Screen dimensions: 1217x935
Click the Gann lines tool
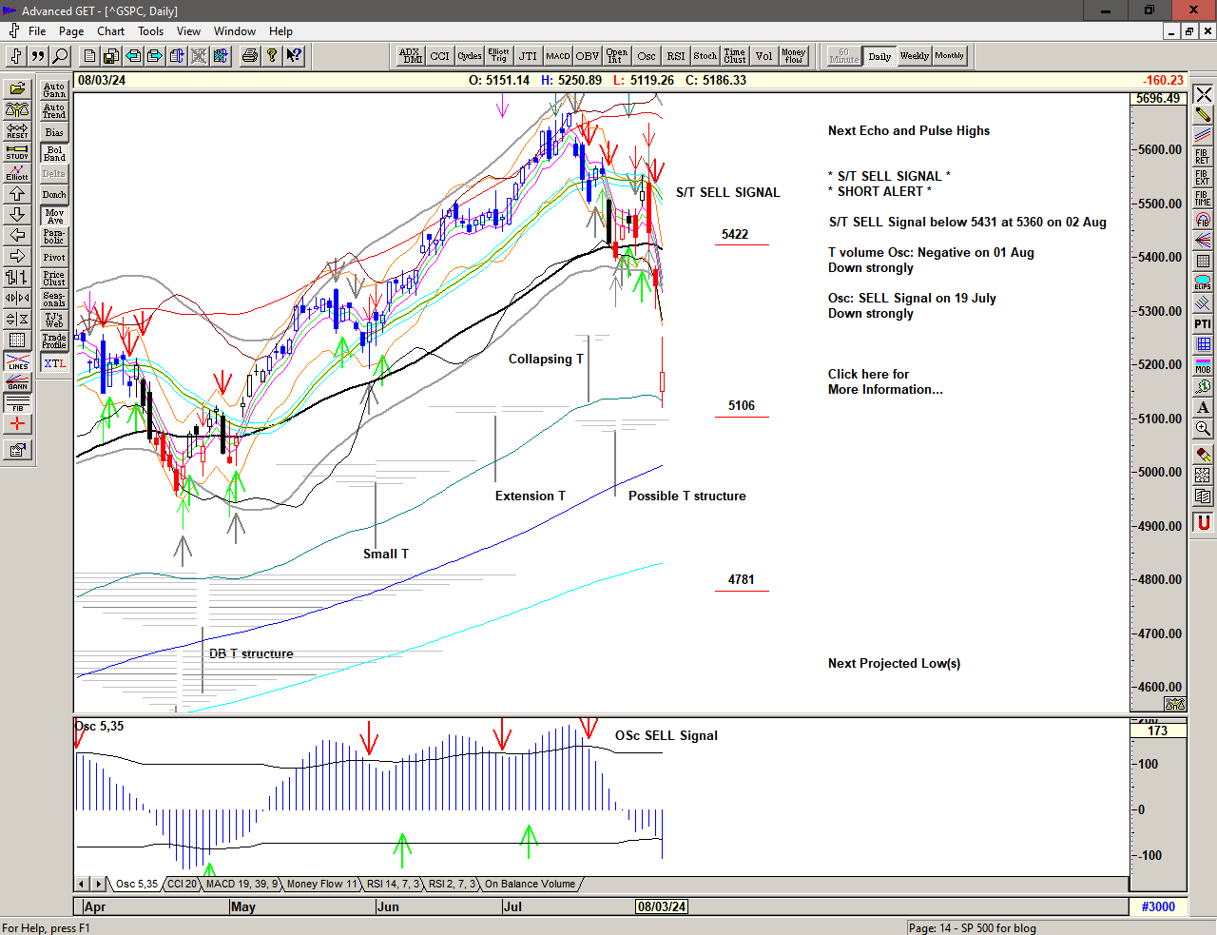pos(17,382)
